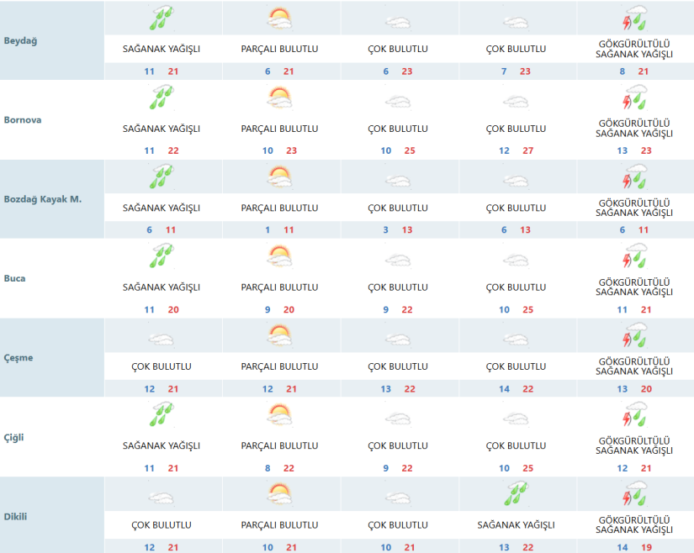Click Buca's thunderstorm icon

click(x=634, y=257)
